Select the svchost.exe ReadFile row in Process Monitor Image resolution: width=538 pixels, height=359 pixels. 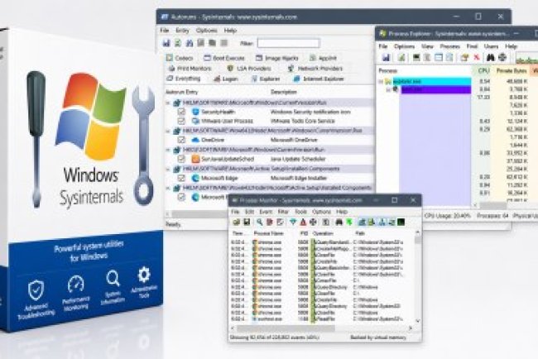tap(317, 319)
